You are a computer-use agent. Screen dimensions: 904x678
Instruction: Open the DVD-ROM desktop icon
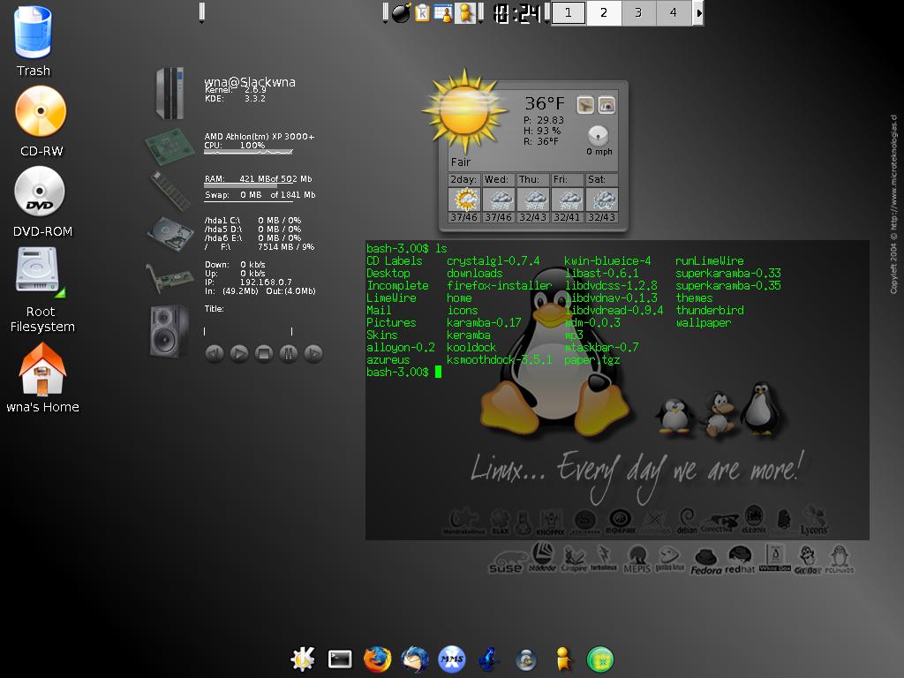[39, 192]
